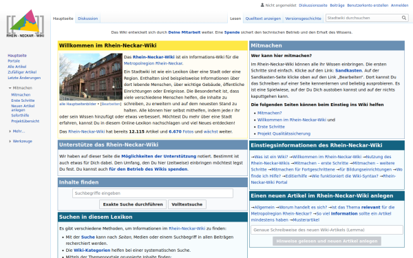The width and height of the screenshot is (413, 258).
Task: Click the Bearbeiten link under the photo
Action: tap(111, 104)
